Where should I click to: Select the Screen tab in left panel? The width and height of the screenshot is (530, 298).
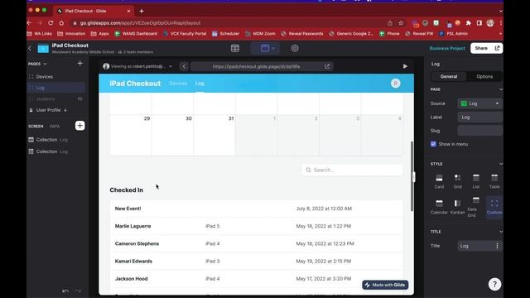(x=36, y=126)
